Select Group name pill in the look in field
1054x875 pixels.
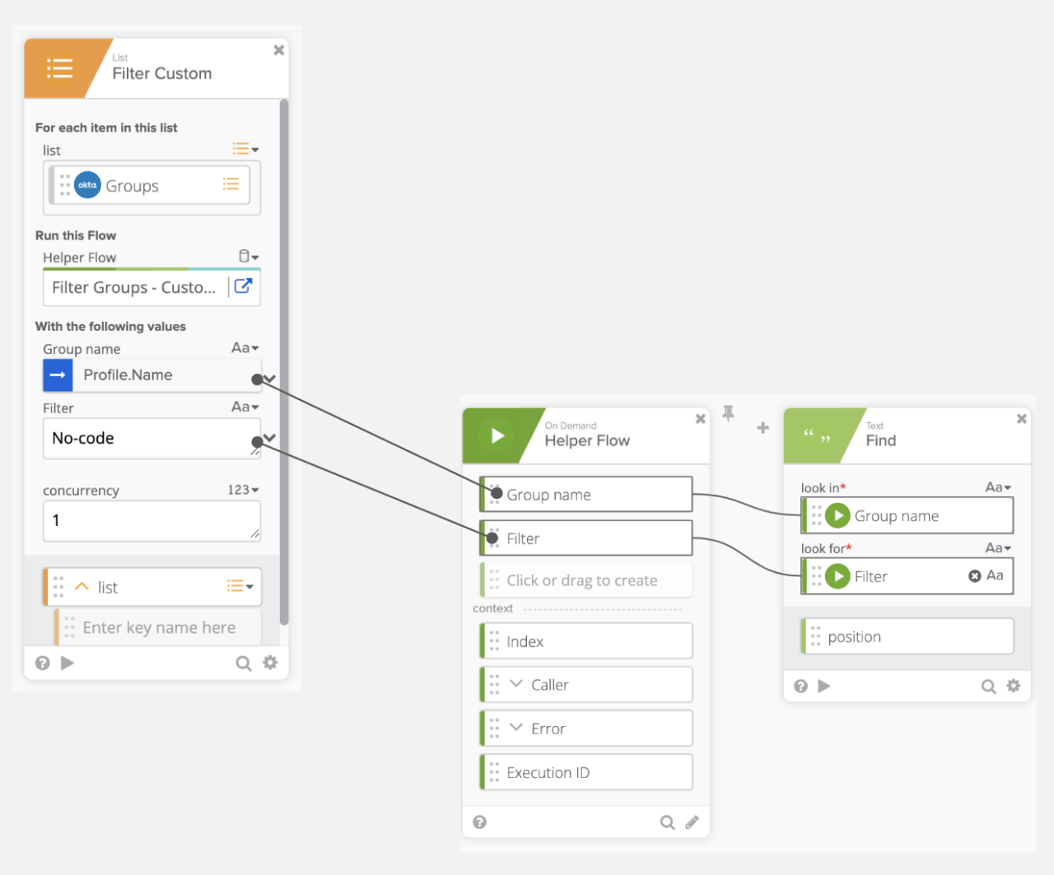click(907, 515)
